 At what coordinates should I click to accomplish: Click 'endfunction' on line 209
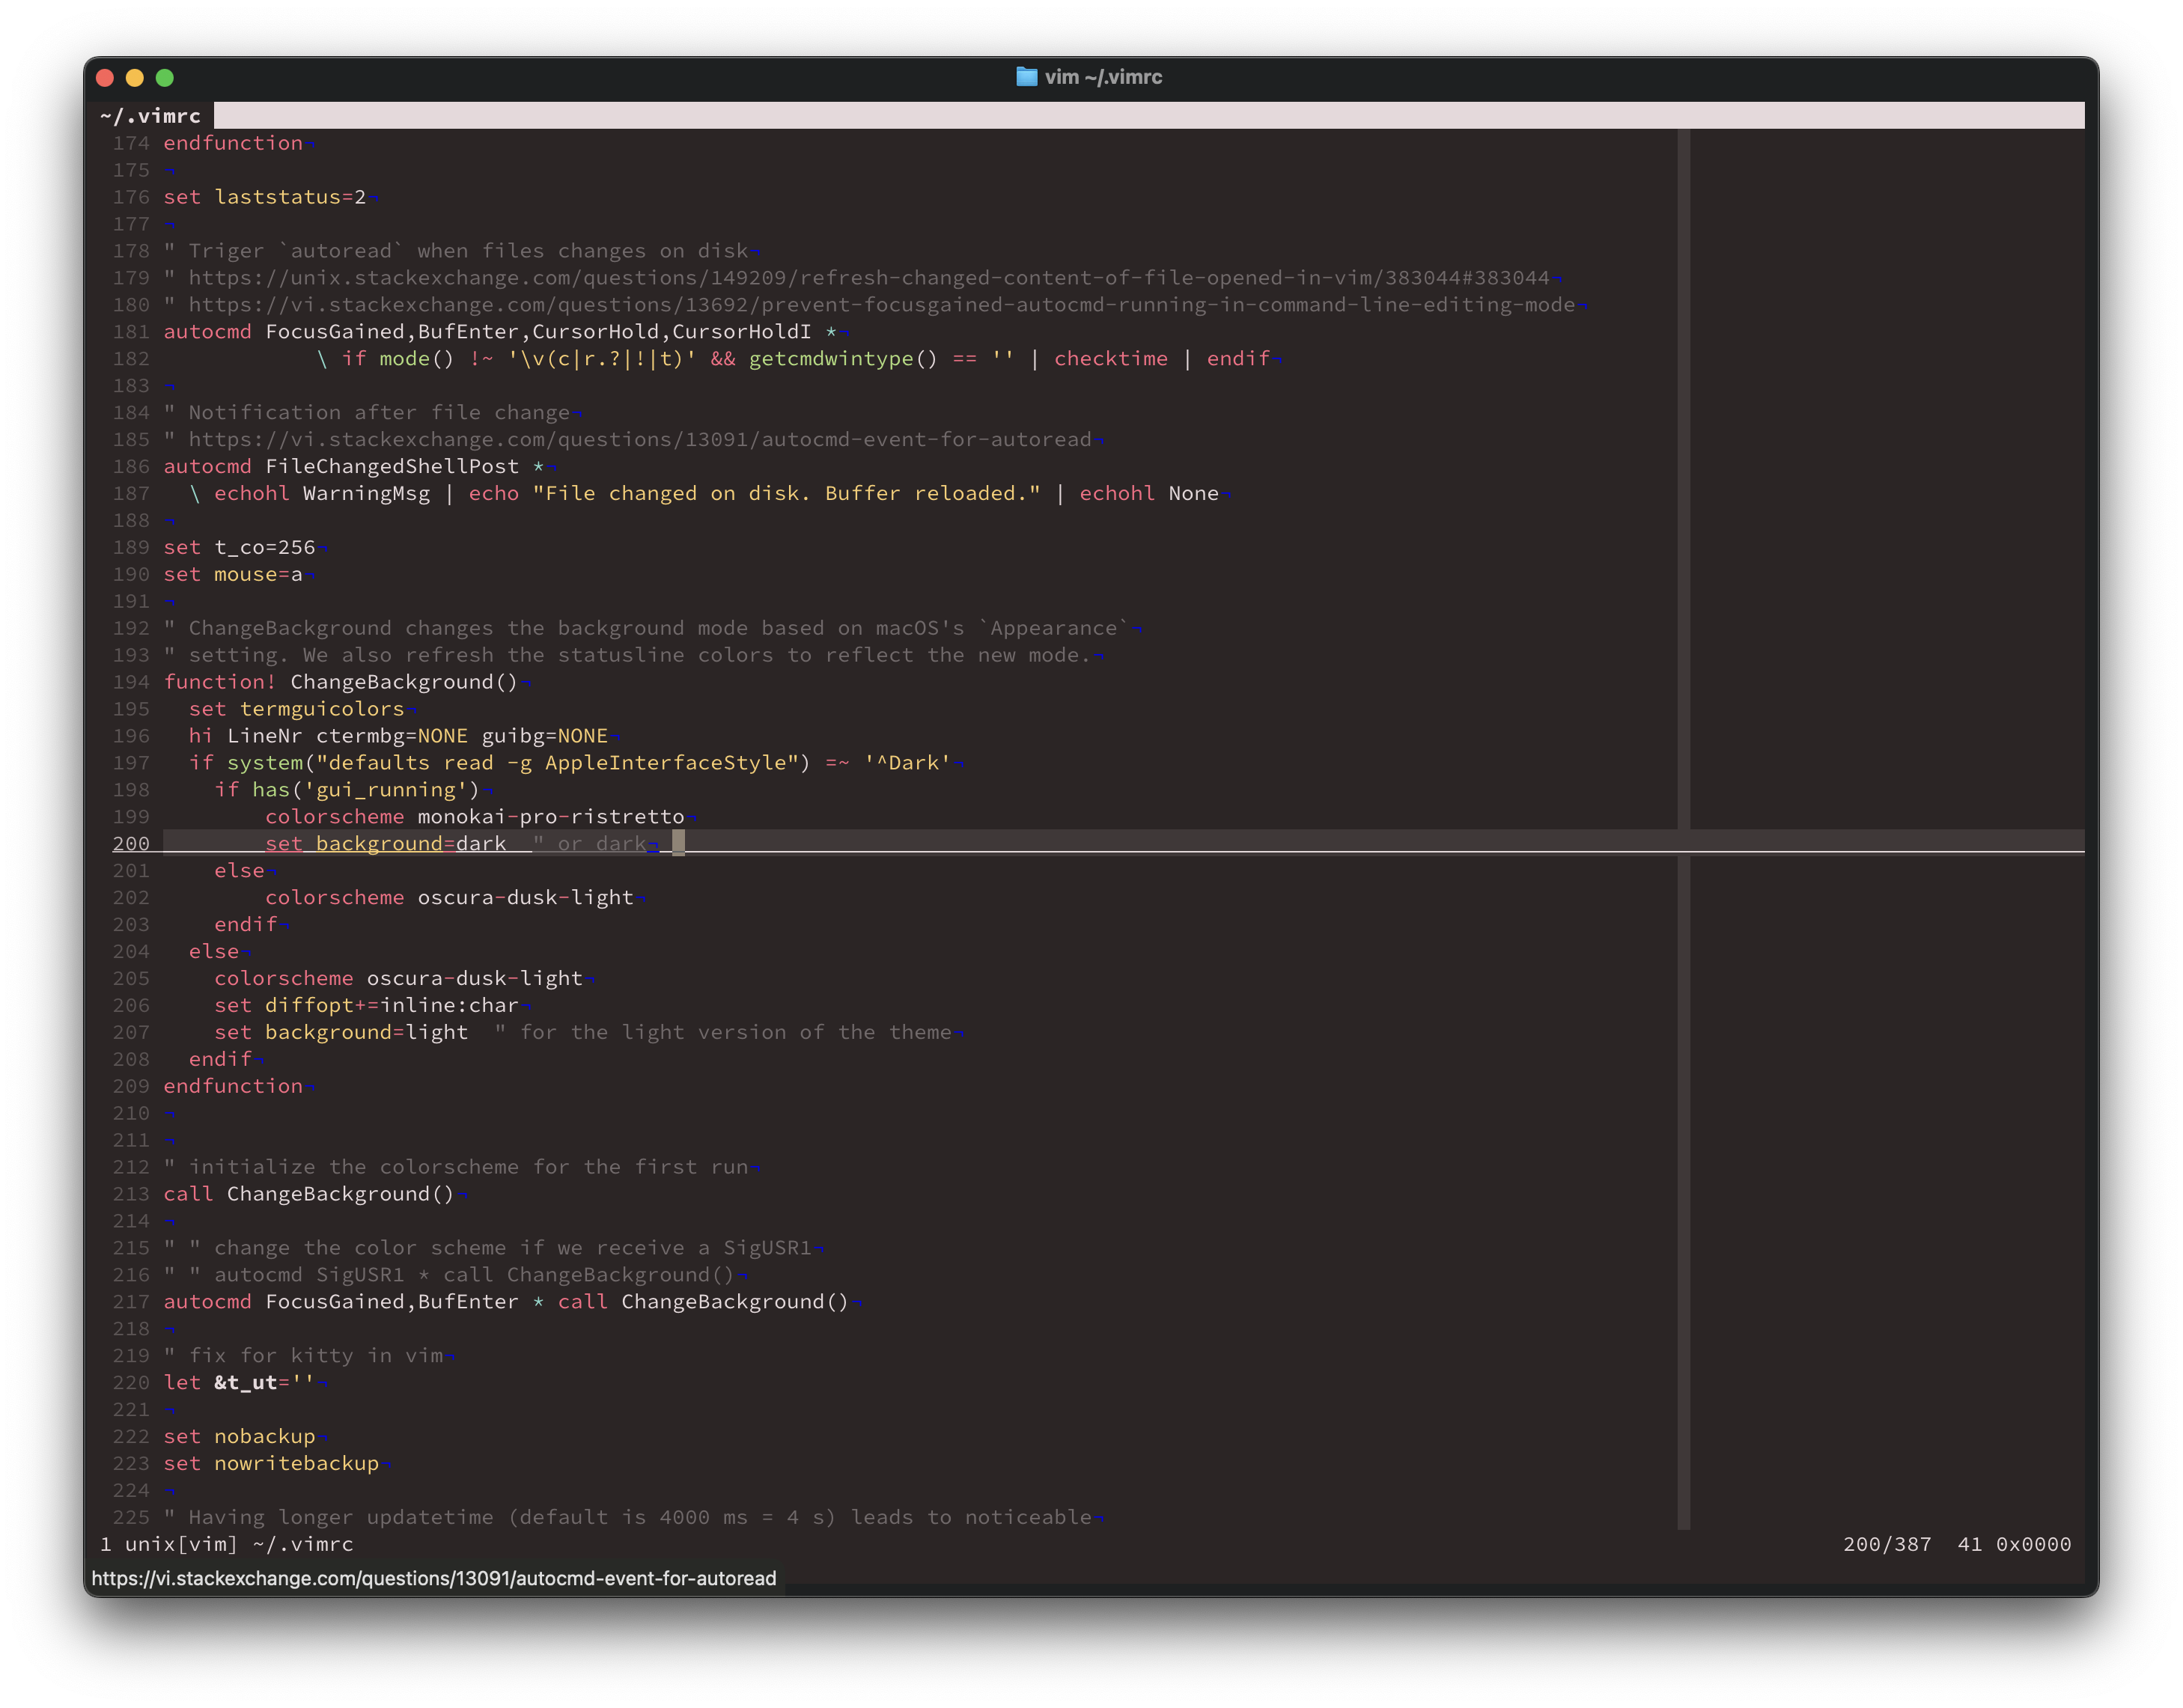coord(232,1087)
